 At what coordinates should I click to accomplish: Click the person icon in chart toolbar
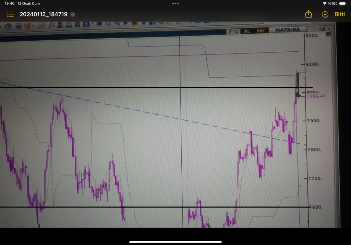(60, 25)
